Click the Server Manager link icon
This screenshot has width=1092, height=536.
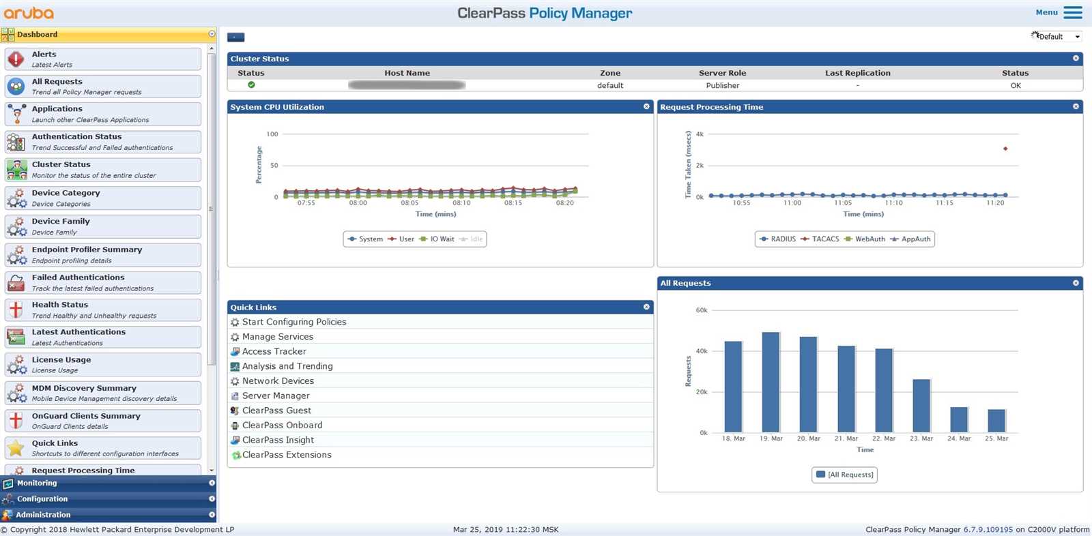click(235, 396)
